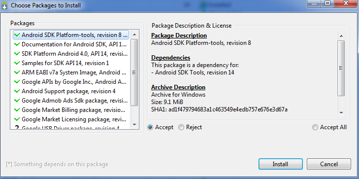The image size is (359, 179).
Task: Select Android Support package, revision 4 row
Action: (71, 91)
